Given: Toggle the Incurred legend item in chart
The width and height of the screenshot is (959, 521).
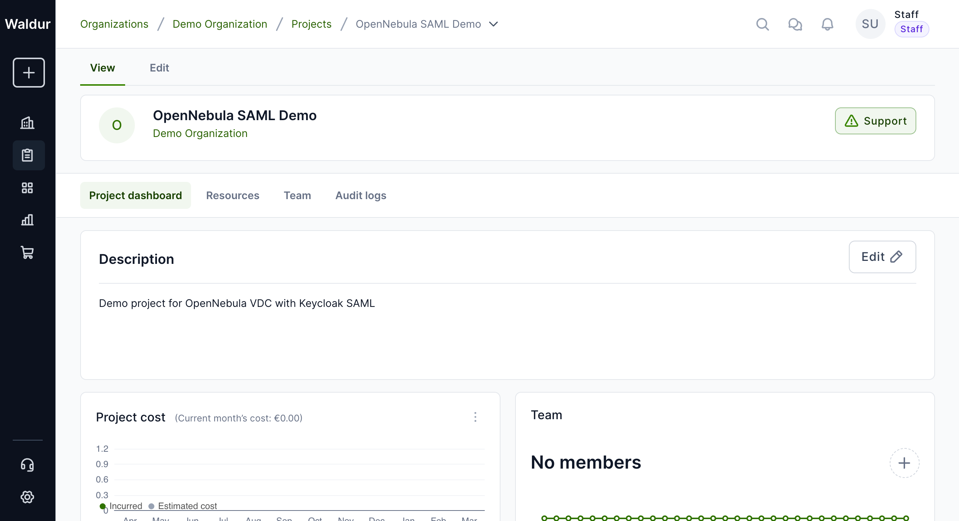Looking at the screenshot, I should 125,506.
